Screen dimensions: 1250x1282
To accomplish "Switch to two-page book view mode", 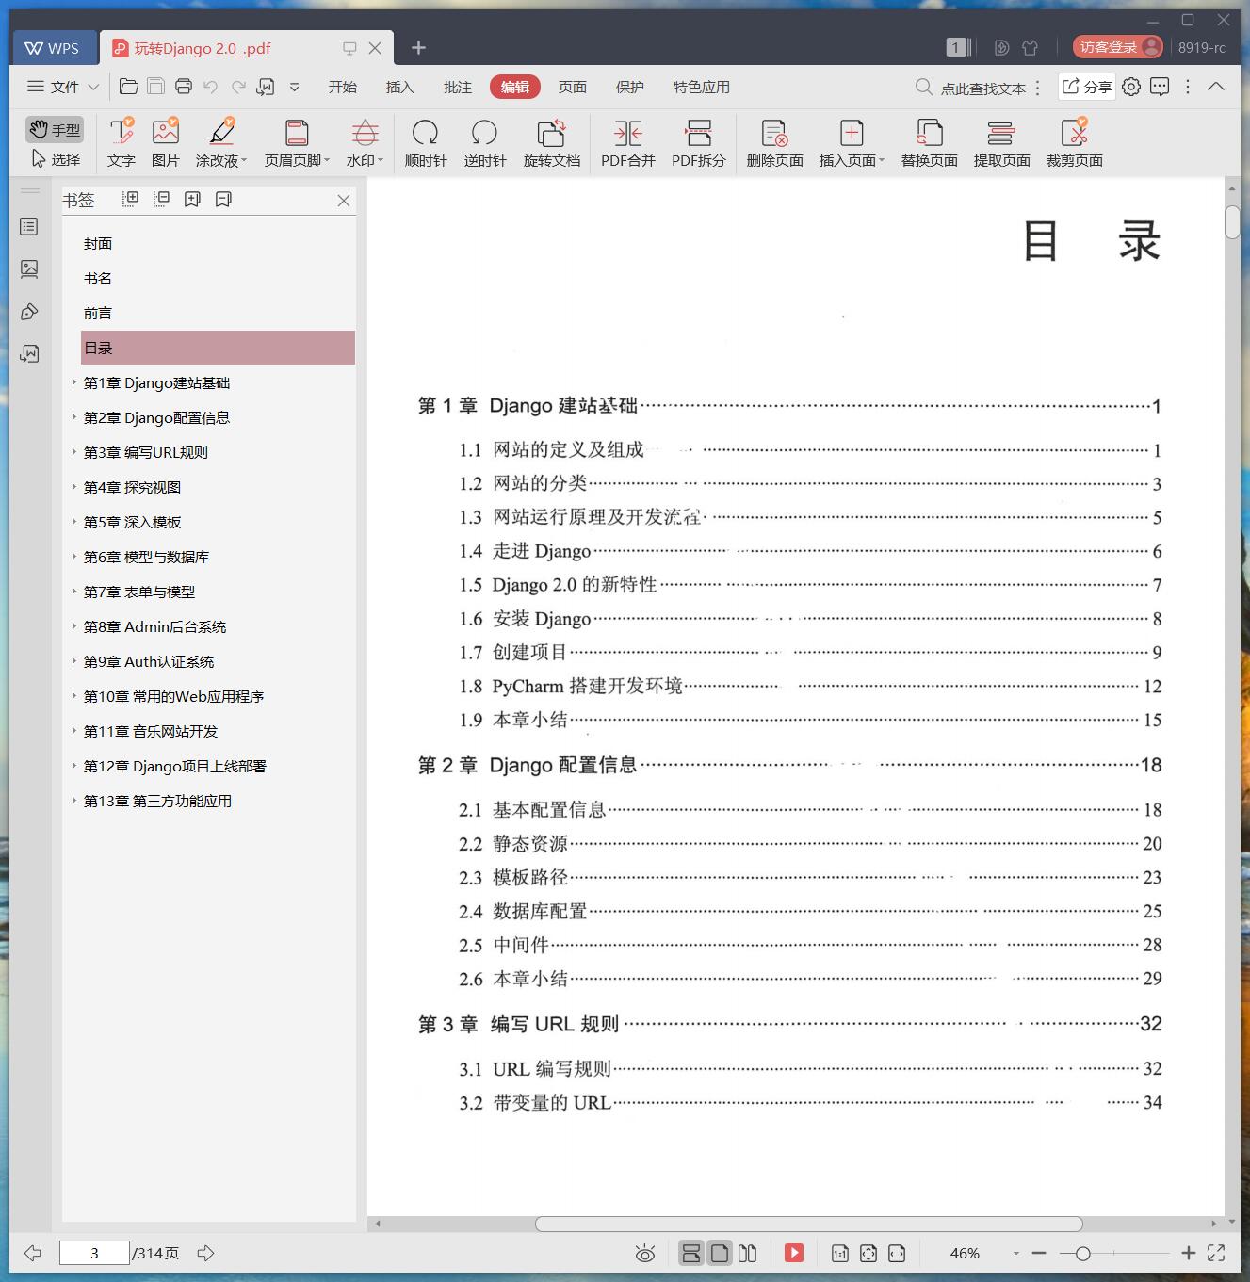I will point(748,1253).
